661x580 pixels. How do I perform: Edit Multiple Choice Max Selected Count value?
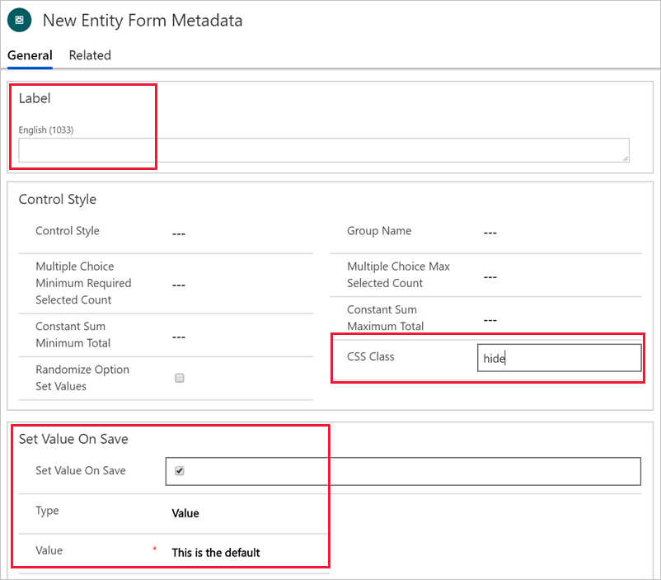coord(490,277)
